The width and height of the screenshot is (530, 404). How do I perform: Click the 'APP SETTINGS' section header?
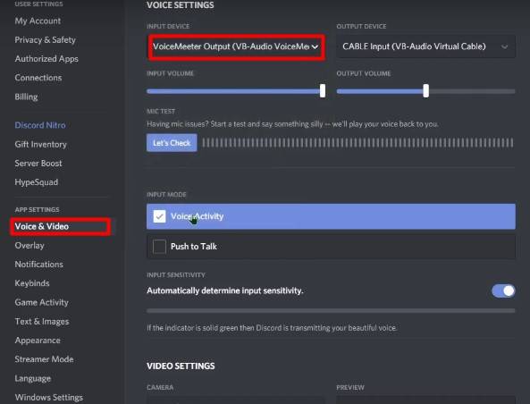pyautogui.click(x=37, y=210)
